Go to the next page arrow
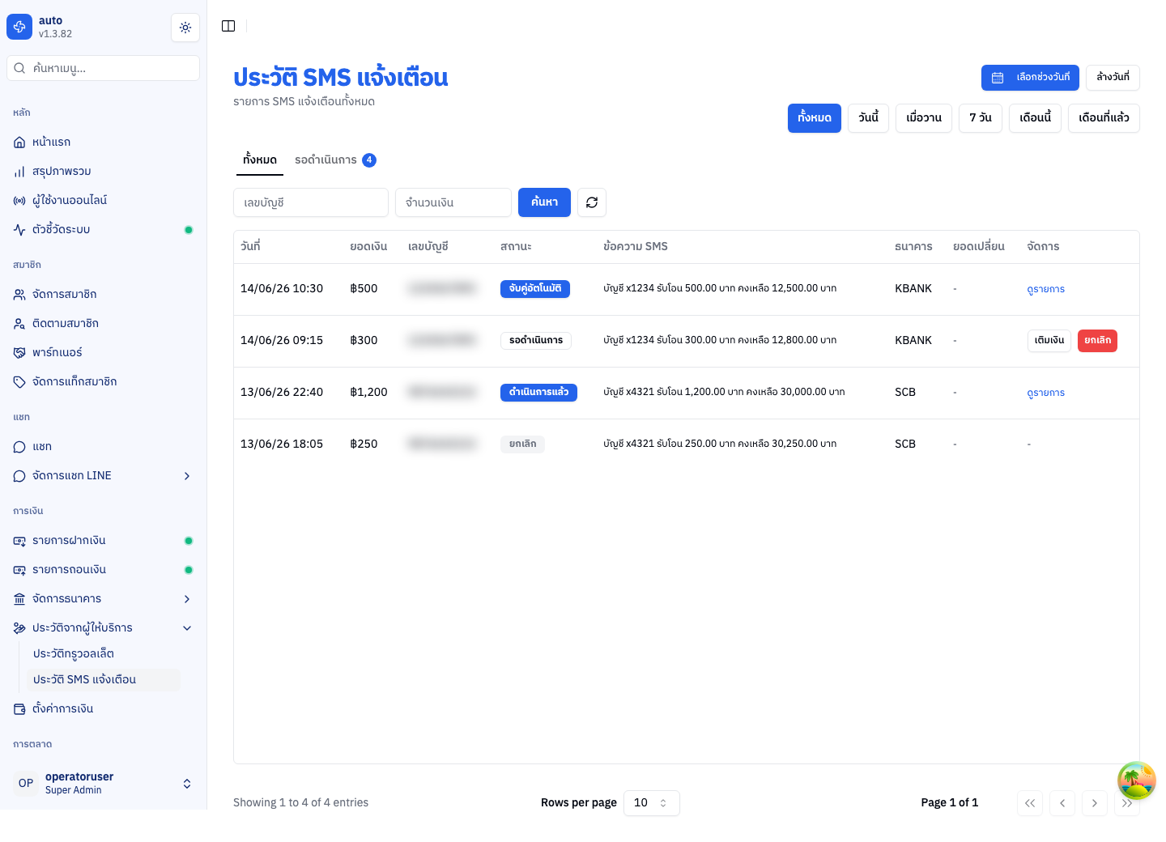 point(1095,803)
